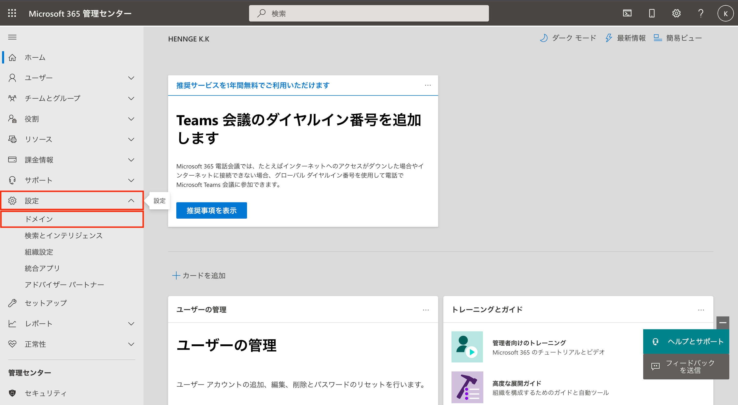This screenshot has width=738, height=405.
Task: Click the Users person icon
Action: click(12, 78)
